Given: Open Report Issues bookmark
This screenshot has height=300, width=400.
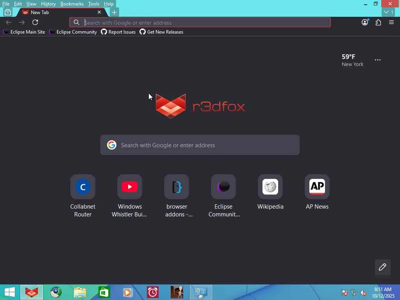Looking at the screenshot, I should click(x=118, y=32).
